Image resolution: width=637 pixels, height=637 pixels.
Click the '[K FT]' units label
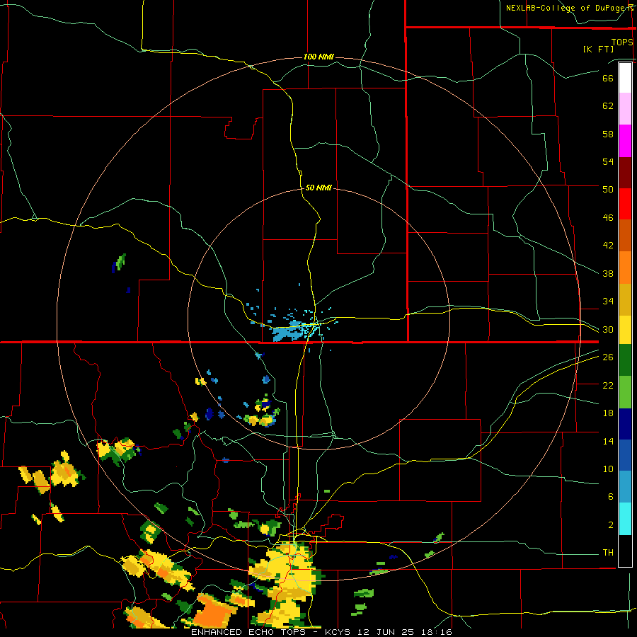click(598, 49)
